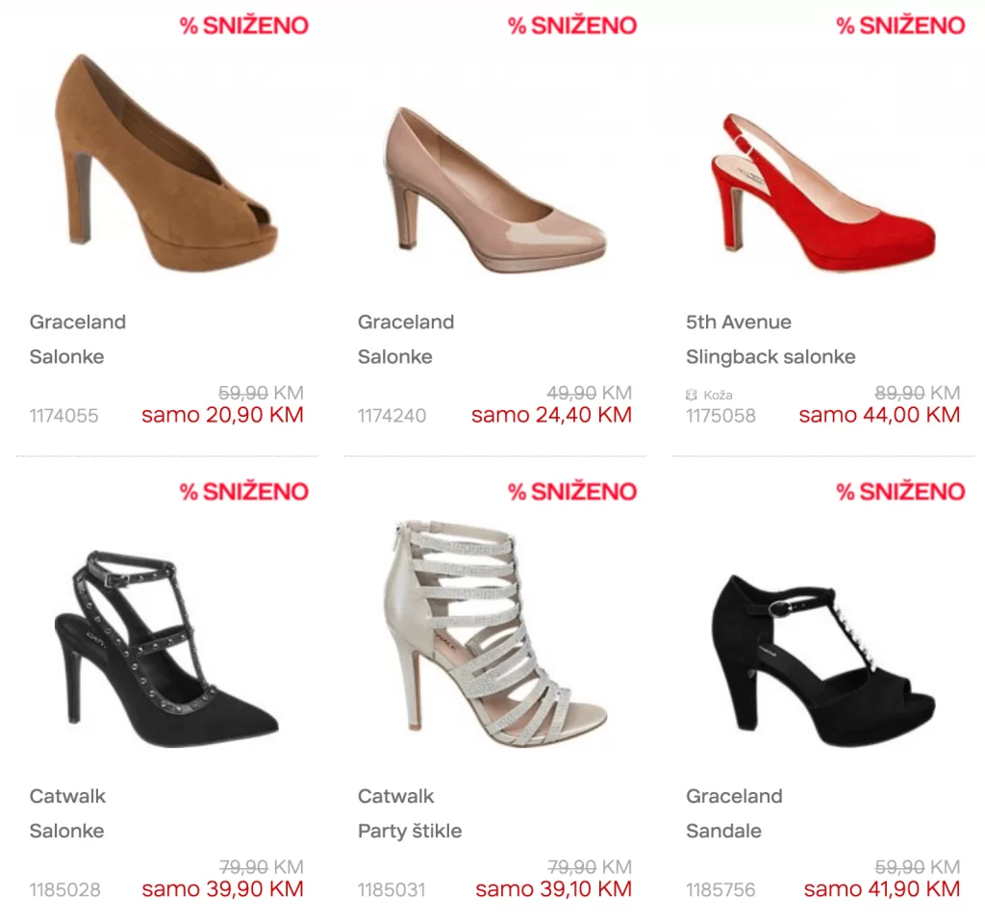Open the red 5th Avenue slingback image
Screen dimensions: 985x923
pyautogui.click(x=823, y=192)
